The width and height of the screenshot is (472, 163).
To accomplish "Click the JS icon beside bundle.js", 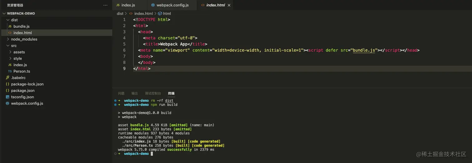I will 10,26.
